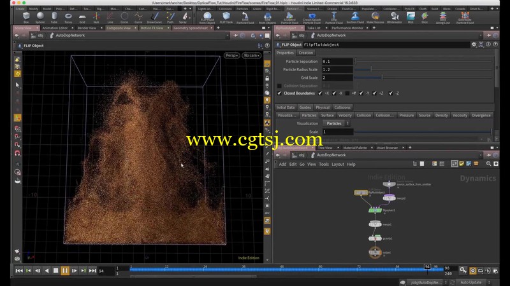Screen dimensions: 510x286
Task: Toggle the Closed Boundaries checkbox
Action: pyautogui.click(x=279, y=93)
